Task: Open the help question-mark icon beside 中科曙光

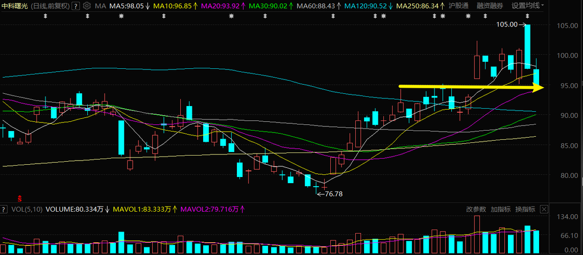Action: [x=76, y=6]
